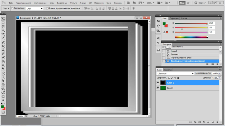Open the Paragraph panel icon
This screenshot has height=126, width=225.
[158, 43]
